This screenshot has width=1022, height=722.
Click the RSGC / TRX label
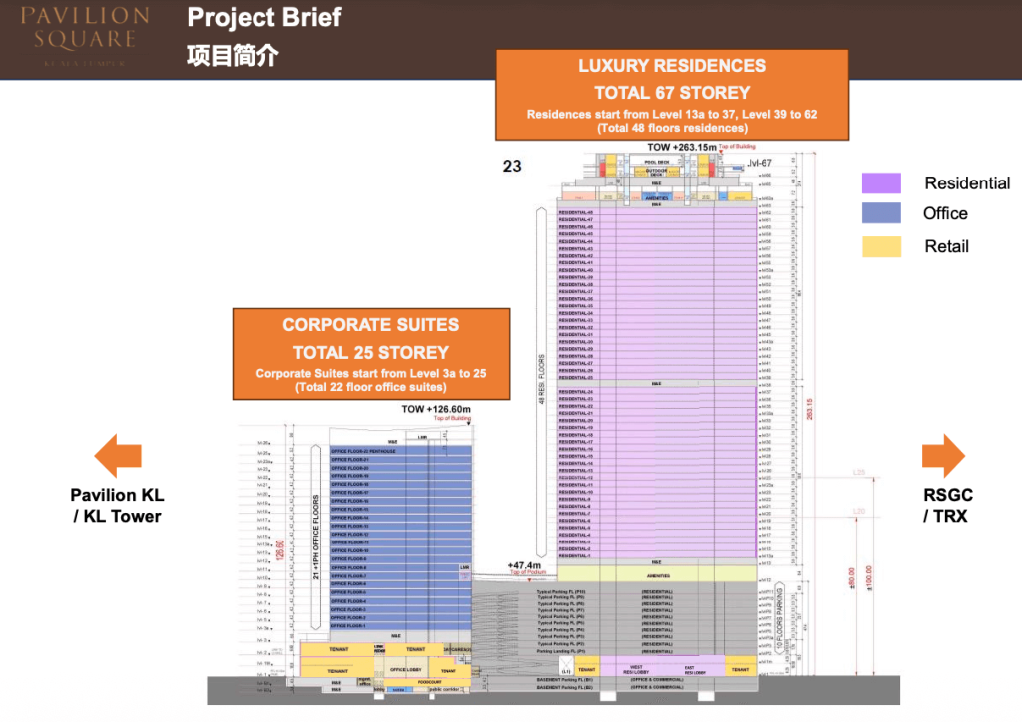pyautogui.click(x=945, y=504)
